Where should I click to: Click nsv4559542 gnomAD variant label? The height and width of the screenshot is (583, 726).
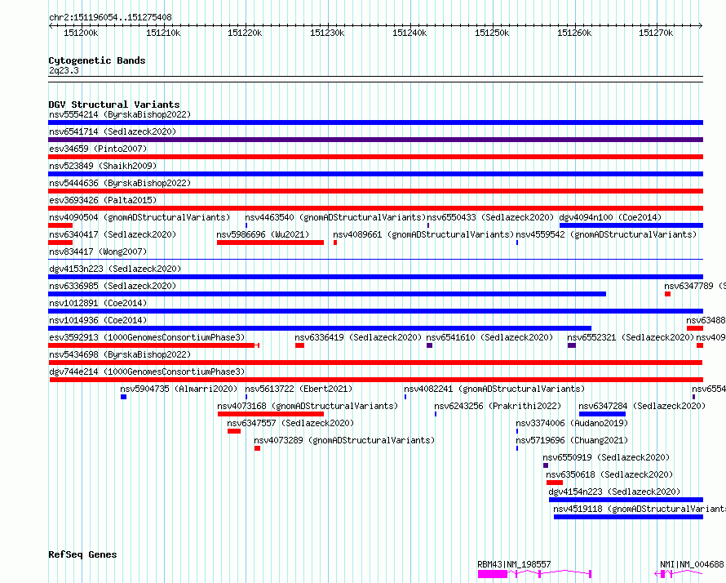point(607,234)
